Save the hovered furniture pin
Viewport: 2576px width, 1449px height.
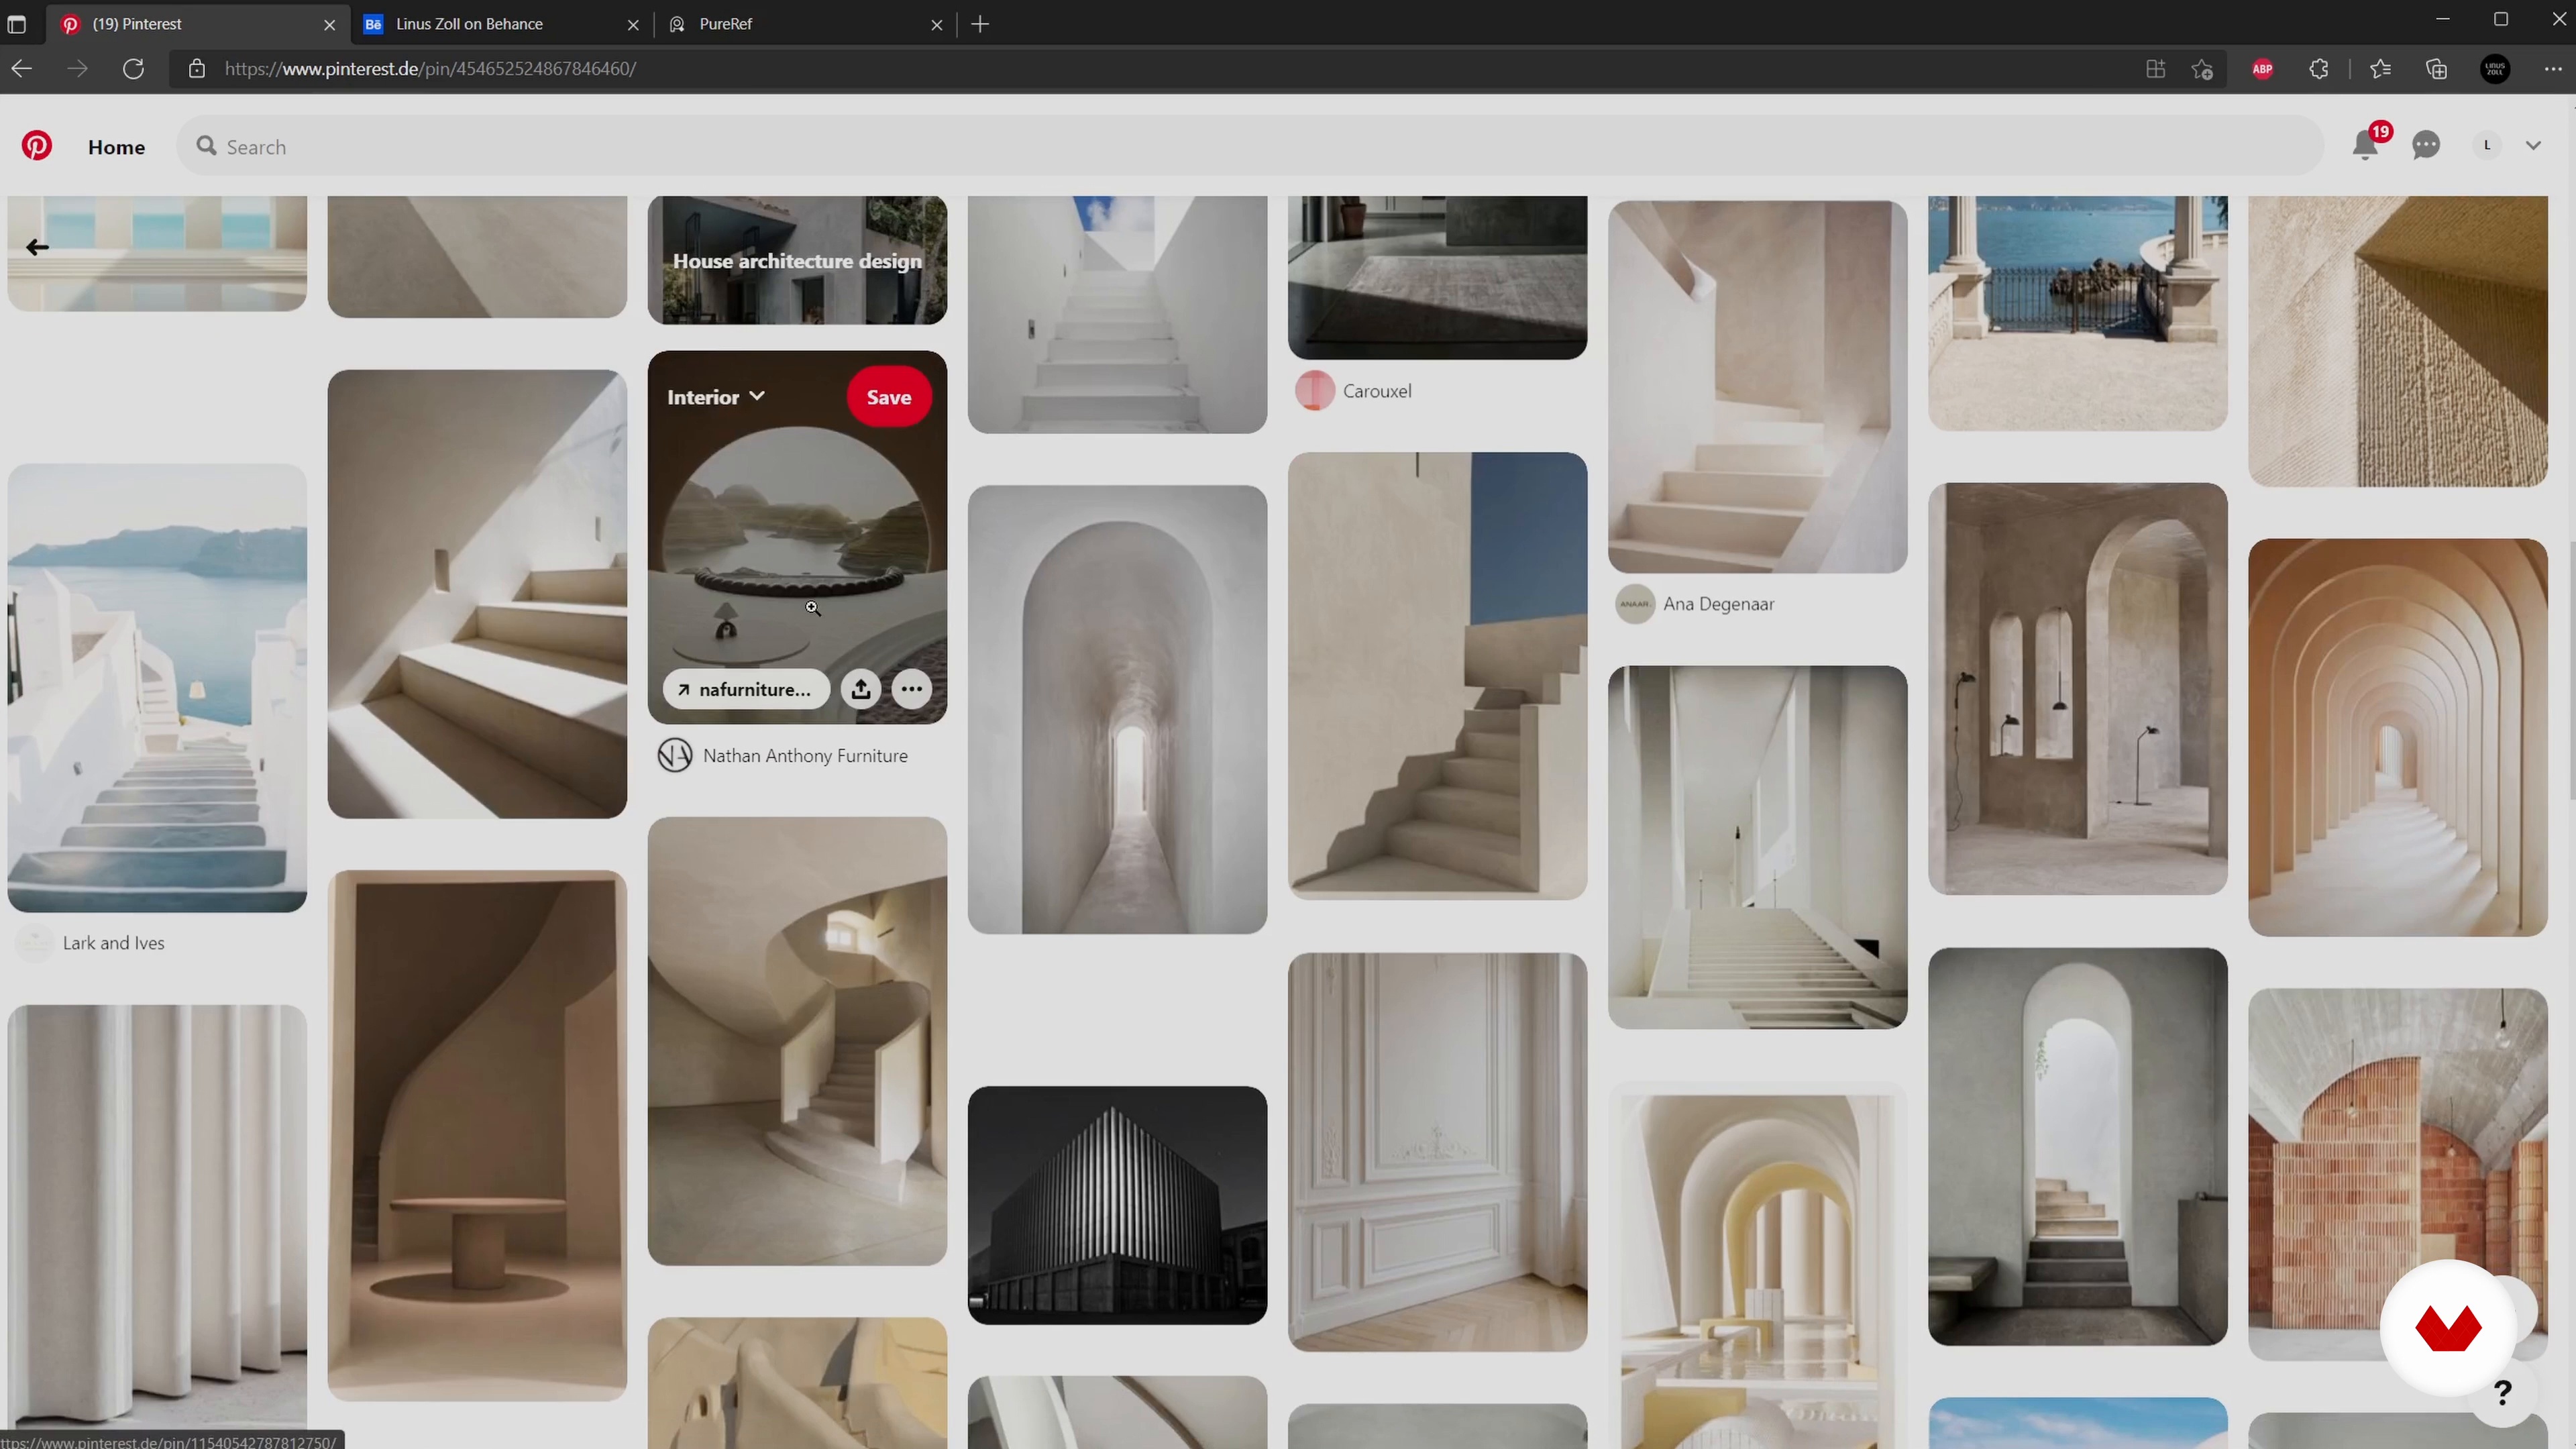click(889, 397)
